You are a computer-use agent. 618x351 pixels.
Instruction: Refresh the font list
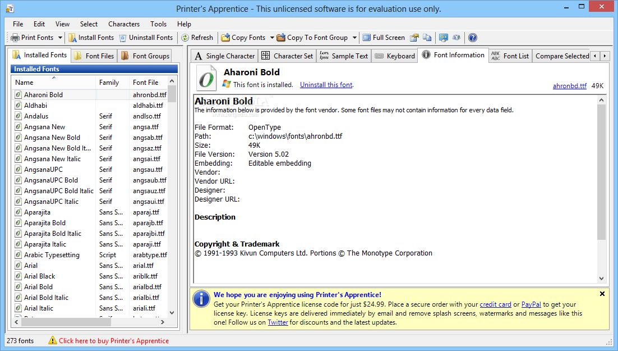197,38
